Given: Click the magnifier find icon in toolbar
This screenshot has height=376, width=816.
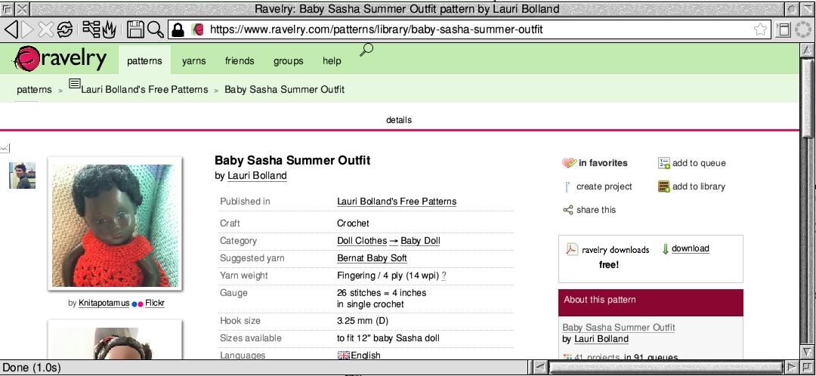Looking at the screenshot, I should coord(155,29).
